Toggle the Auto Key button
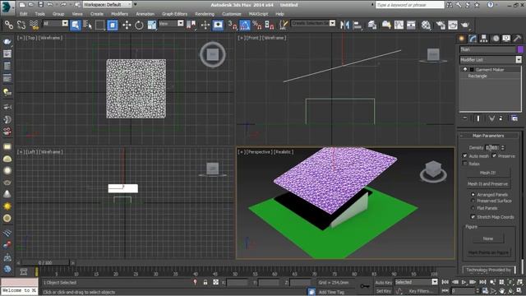The height and width of the screenshot is (296, 526). click(384, 283)
